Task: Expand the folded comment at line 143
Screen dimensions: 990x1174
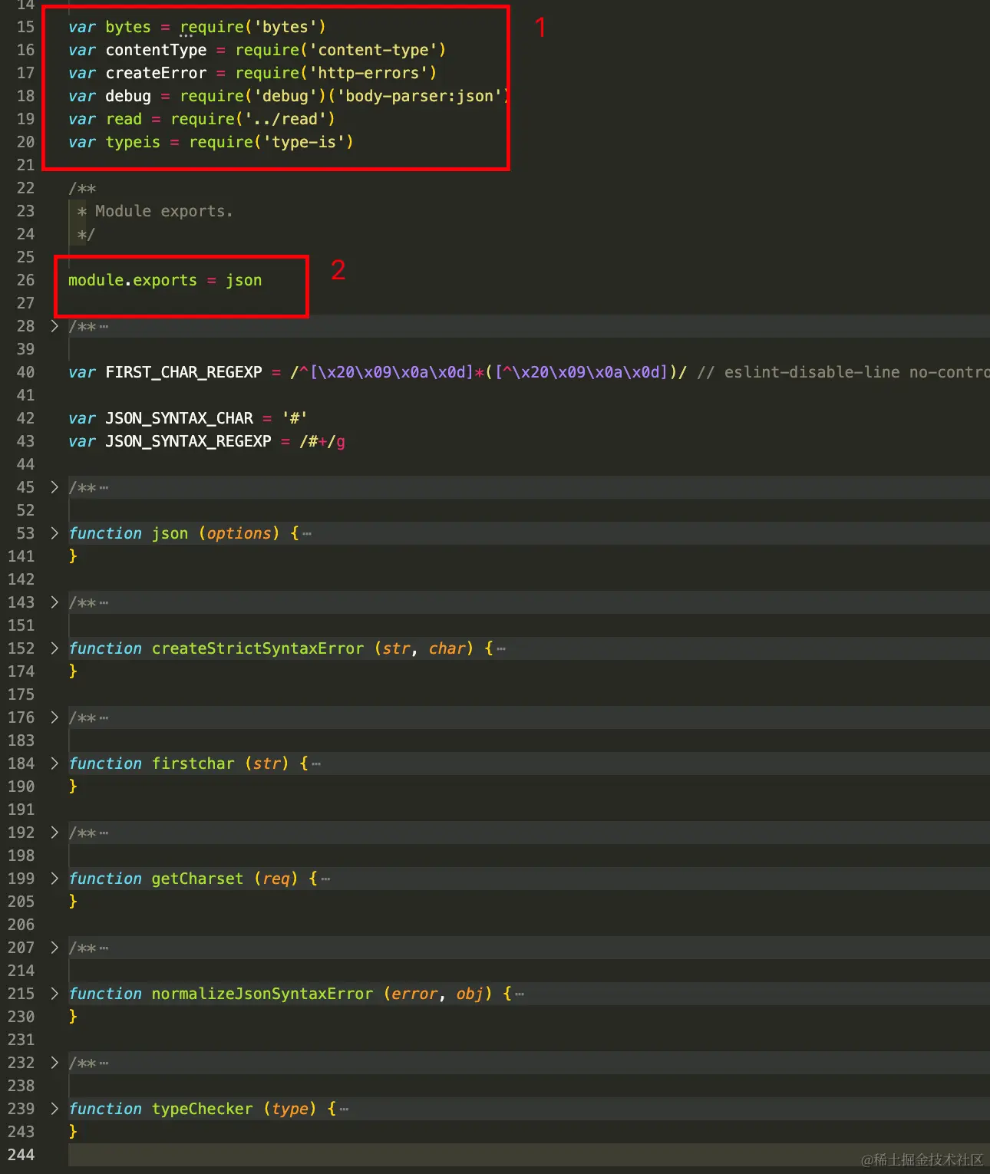Action: pos(54,602)
